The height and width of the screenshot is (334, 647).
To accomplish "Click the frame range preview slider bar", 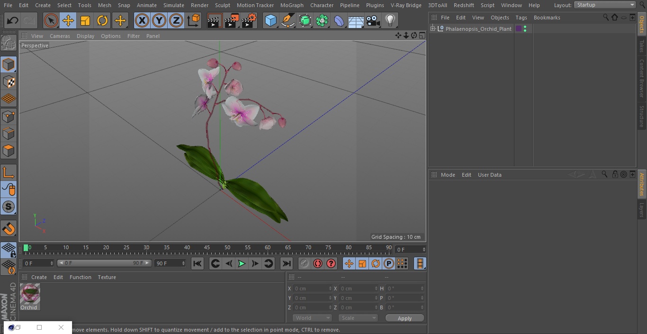I will click(104, 263).
